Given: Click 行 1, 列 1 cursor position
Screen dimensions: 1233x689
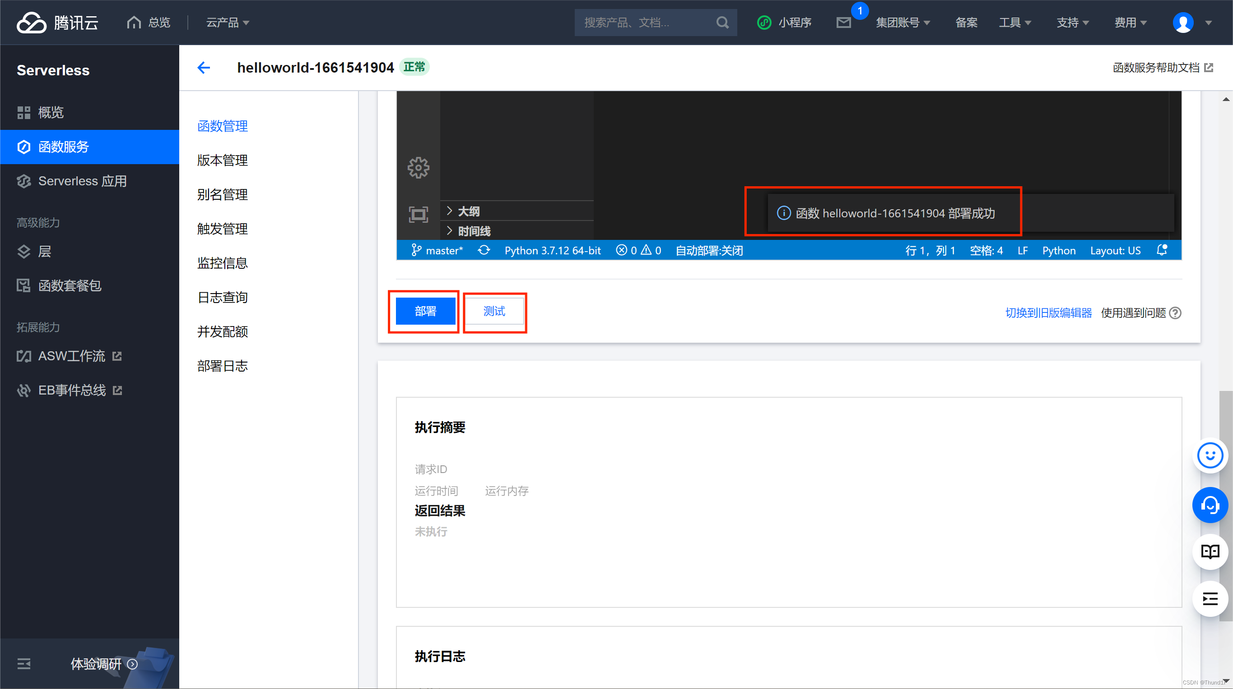Looking at the screenshot, I should pos(930,250).
